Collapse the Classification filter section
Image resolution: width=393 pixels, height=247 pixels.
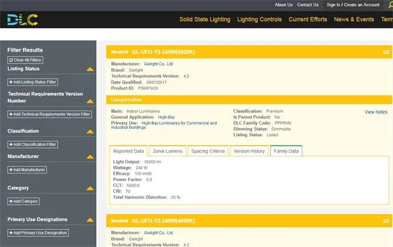tap(90, 132)
